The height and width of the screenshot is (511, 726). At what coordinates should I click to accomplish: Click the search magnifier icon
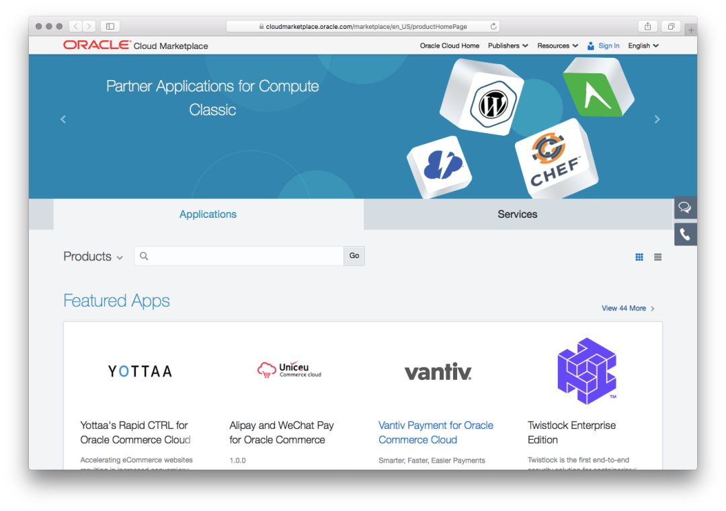[144, 256]
